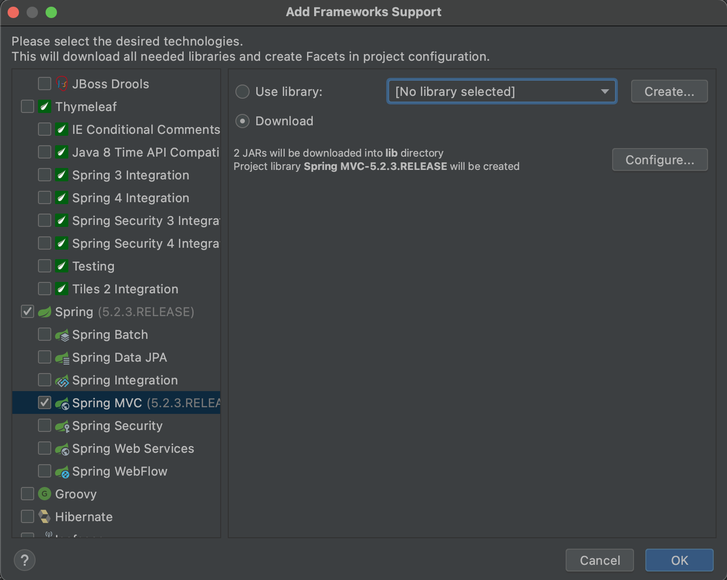The image size is (727, 580).
Task: Check the Groovy checkbox
Action: click(x=28, y=494)
